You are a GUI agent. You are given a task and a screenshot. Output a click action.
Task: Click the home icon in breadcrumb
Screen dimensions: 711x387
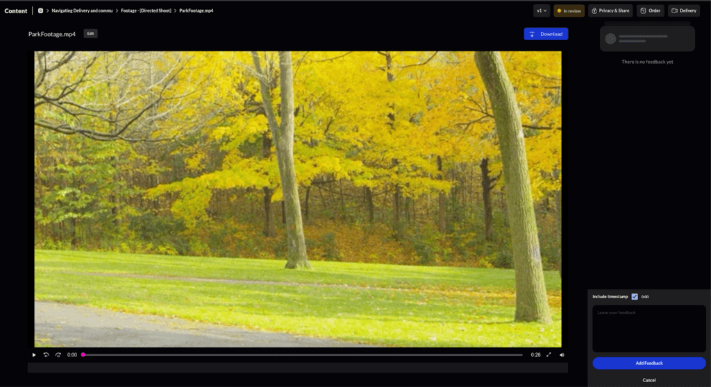pyautogui.click(x=40, y=10)
